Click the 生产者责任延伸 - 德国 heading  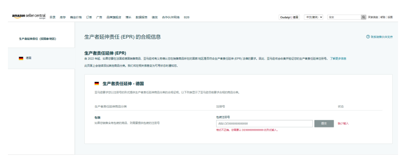tap(123, 84)
